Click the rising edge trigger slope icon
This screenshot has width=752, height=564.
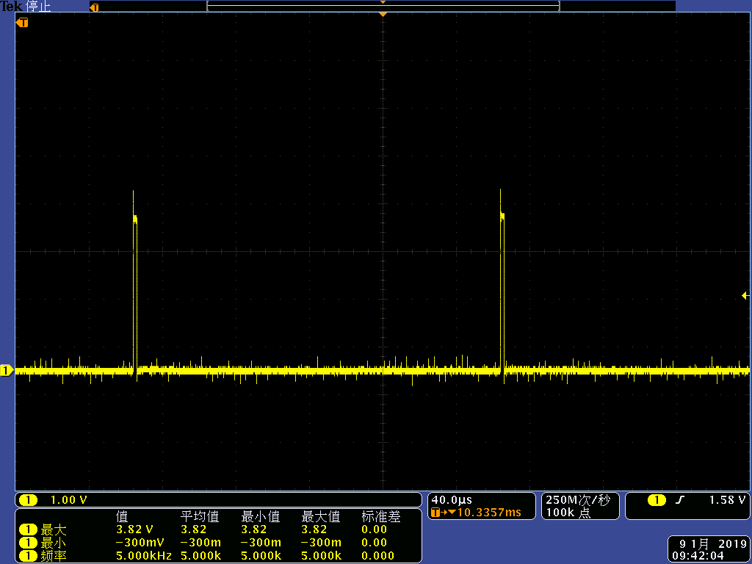pos(679,500)
